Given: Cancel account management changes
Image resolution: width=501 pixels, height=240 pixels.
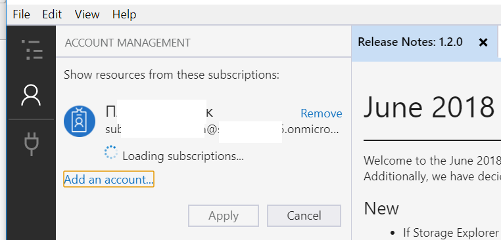Looking at the screenshot, I should click(x=304, y=216).
